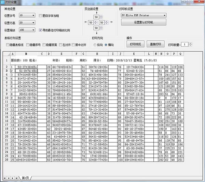Check 隐藏答案 option

point(44,45)
